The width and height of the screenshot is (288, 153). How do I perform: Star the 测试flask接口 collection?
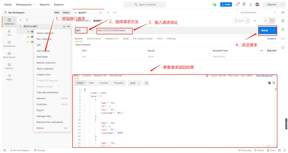pyautogui.click(x=64, y=26)
